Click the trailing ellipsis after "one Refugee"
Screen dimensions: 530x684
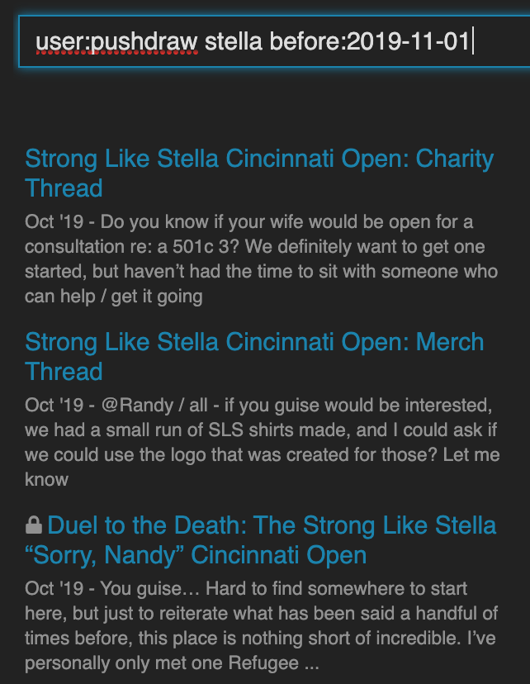coord(311,663)
